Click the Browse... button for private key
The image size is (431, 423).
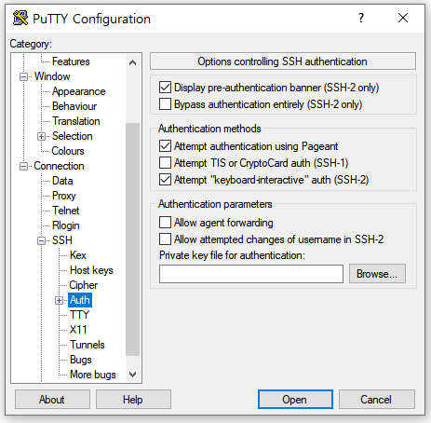point(377,274)
